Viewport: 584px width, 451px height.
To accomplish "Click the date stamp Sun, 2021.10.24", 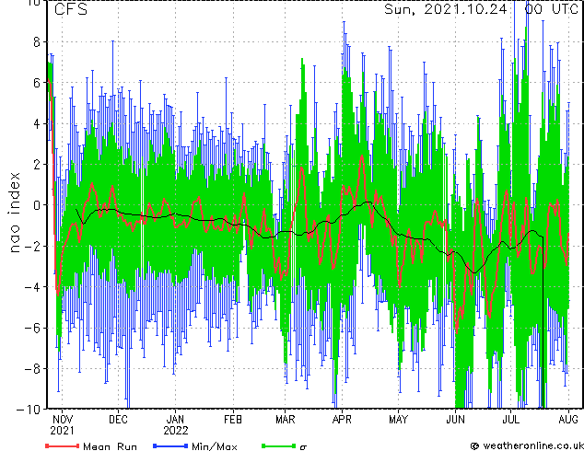I will pyautogui.click(x=446, y=9).
